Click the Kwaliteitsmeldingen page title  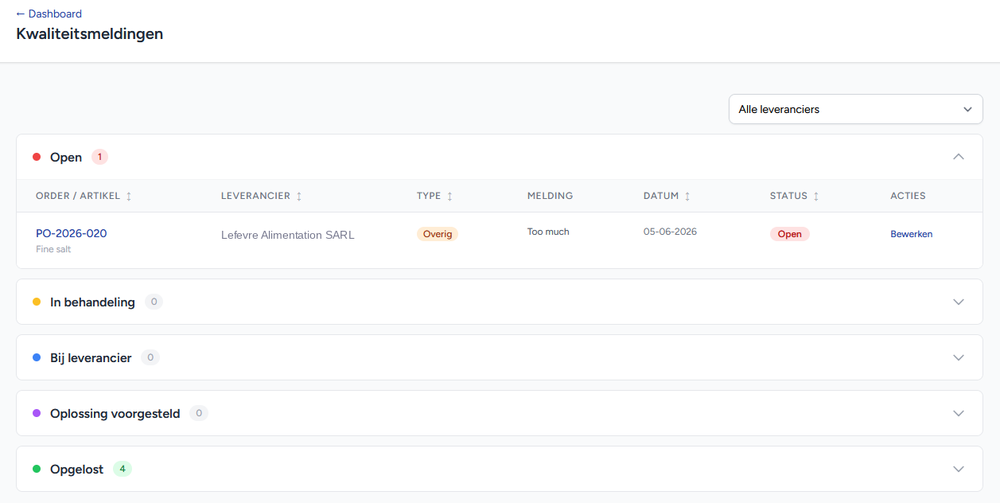[90, 33]
